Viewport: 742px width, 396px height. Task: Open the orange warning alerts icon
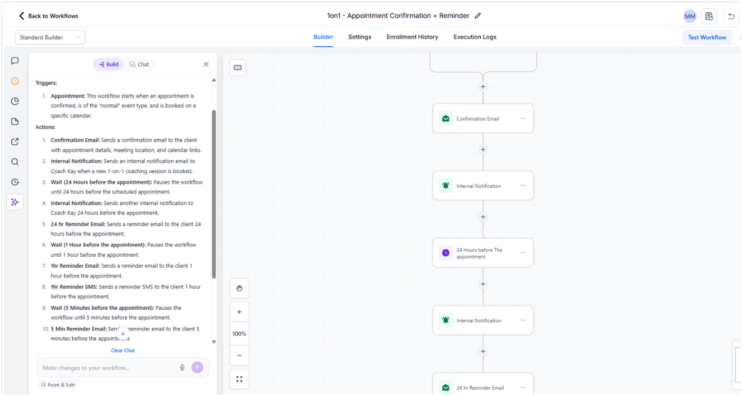tap(15, 81)
